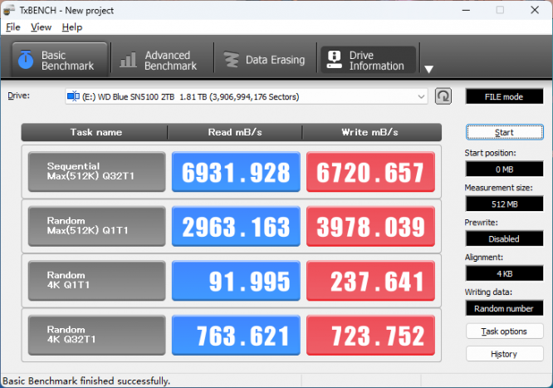Click the Random Max(512K) Q1T1 task button
Image resolution: width=553 pixels, height=388 pixels.
[96, 226]
